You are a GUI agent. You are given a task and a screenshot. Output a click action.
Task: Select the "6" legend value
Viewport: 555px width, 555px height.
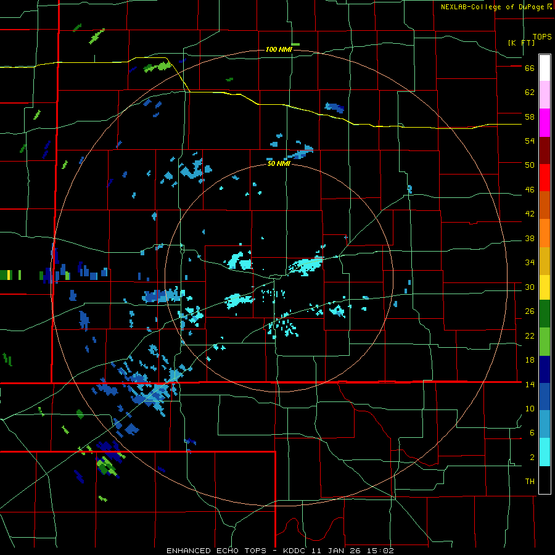point(532,433)
